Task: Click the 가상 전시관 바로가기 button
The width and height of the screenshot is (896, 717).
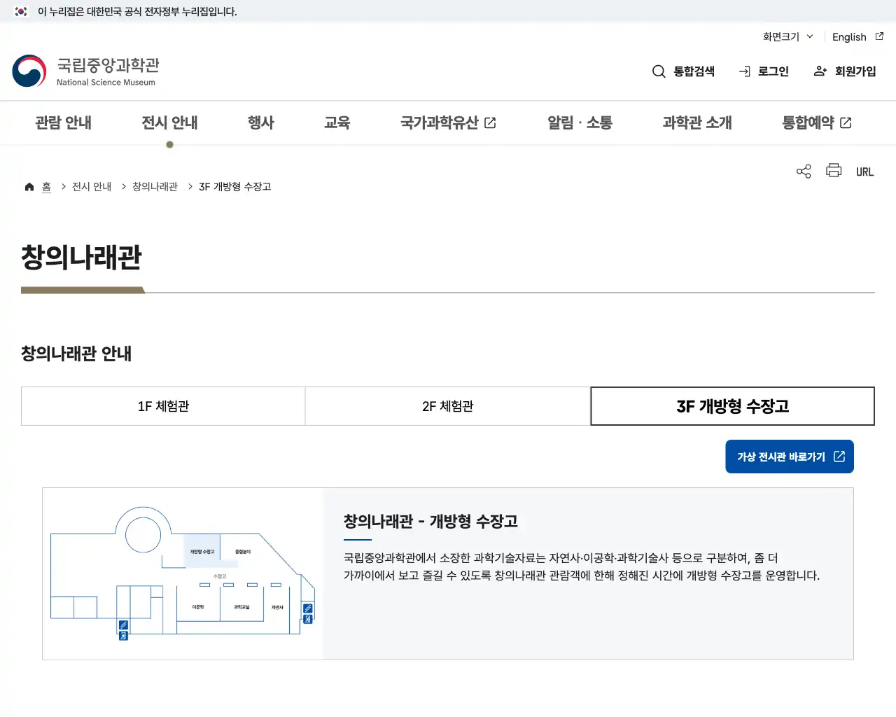Action: point(790,456)
